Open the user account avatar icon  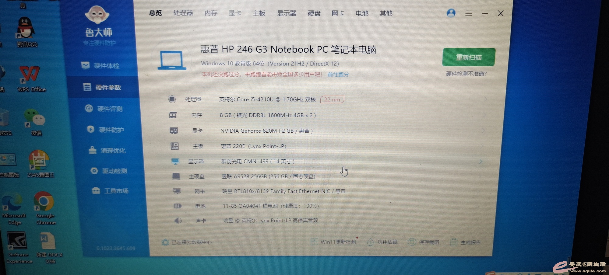click(x=451, y=13)
